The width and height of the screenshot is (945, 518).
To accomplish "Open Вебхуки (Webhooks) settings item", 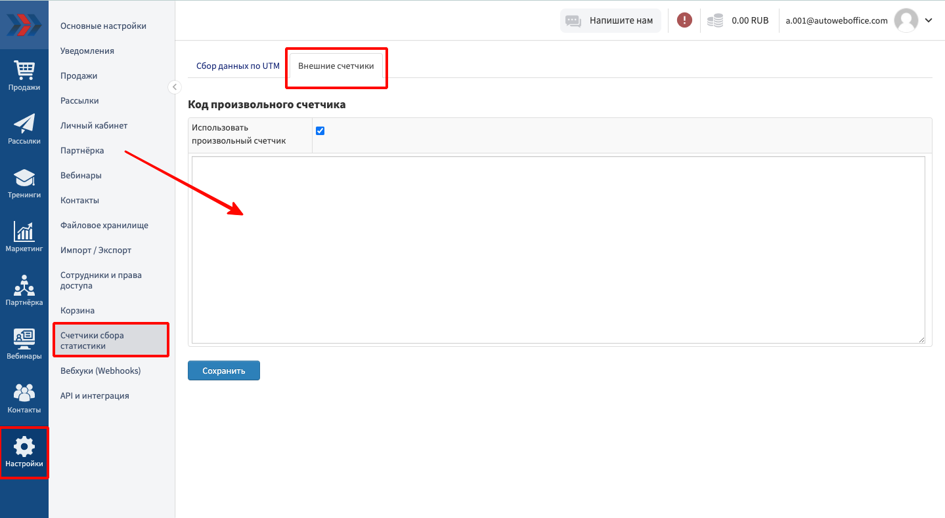I will click(x=100, y=370).
